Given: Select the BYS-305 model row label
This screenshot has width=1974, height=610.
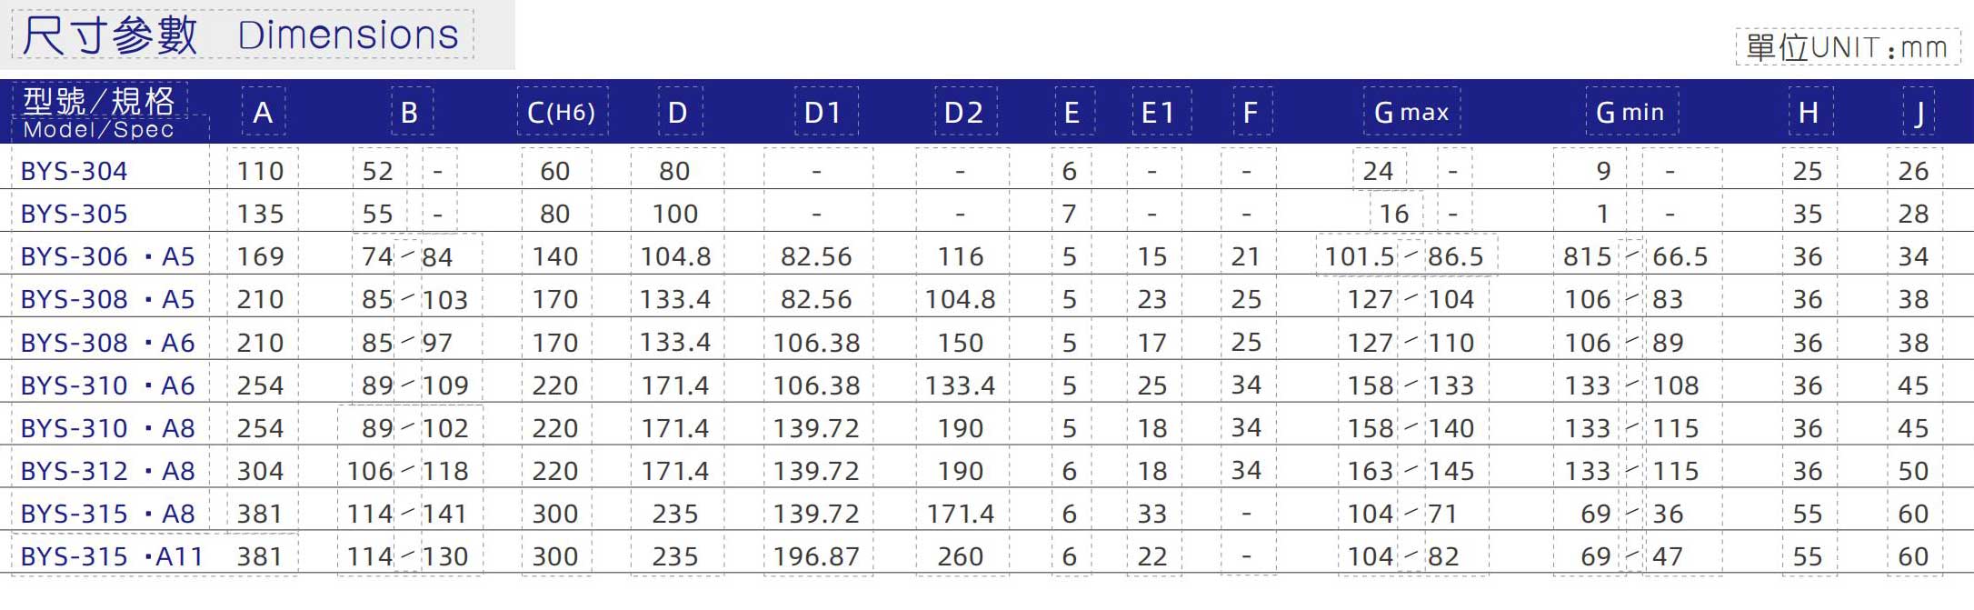Looking at the screenshot, I should [75, 214].
